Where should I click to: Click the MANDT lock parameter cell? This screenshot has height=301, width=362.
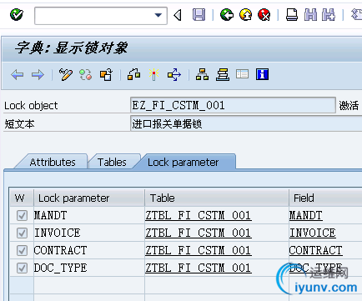coord(89,215)
